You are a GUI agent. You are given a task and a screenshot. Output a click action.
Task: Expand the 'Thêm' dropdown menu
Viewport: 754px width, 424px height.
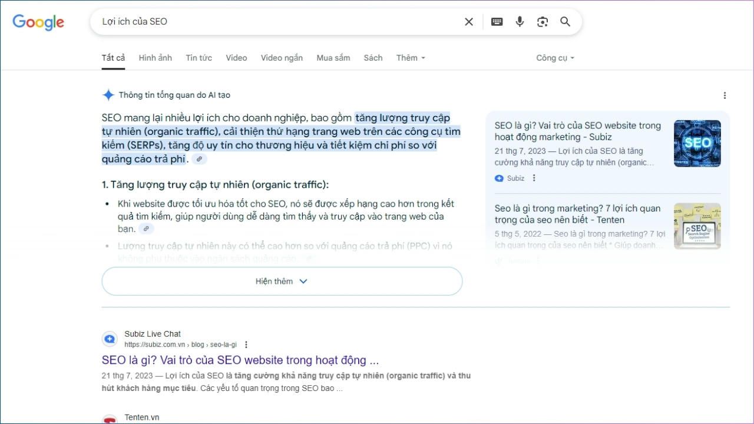[x=411, y=58]
